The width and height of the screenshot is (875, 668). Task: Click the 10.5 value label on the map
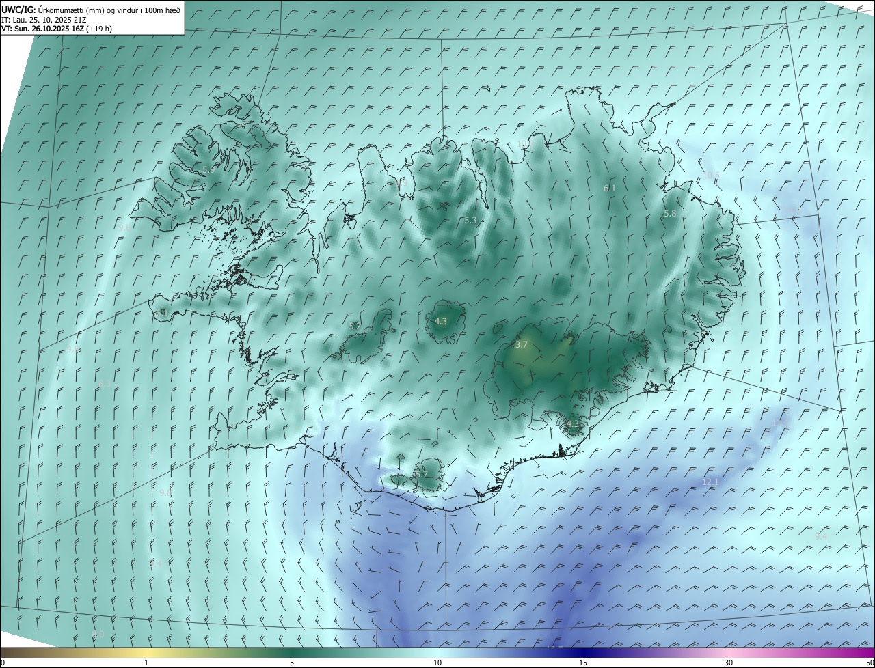point(711,176)
